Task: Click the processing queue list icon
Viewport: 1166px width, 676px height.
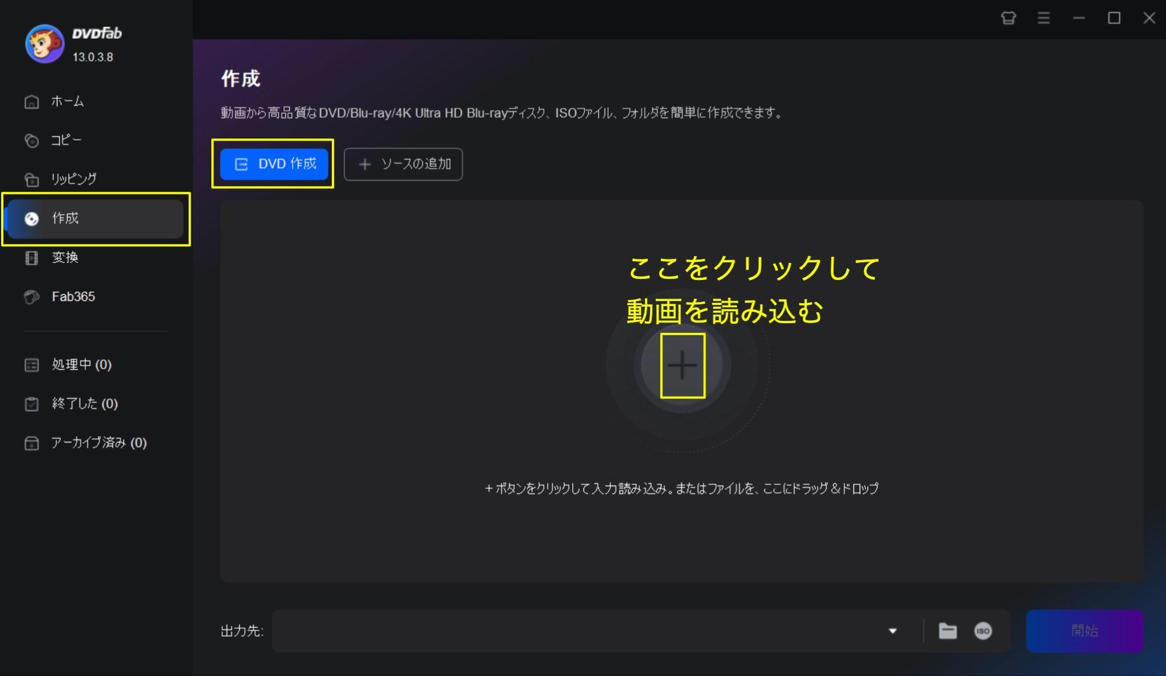Action: click(32, 365)
